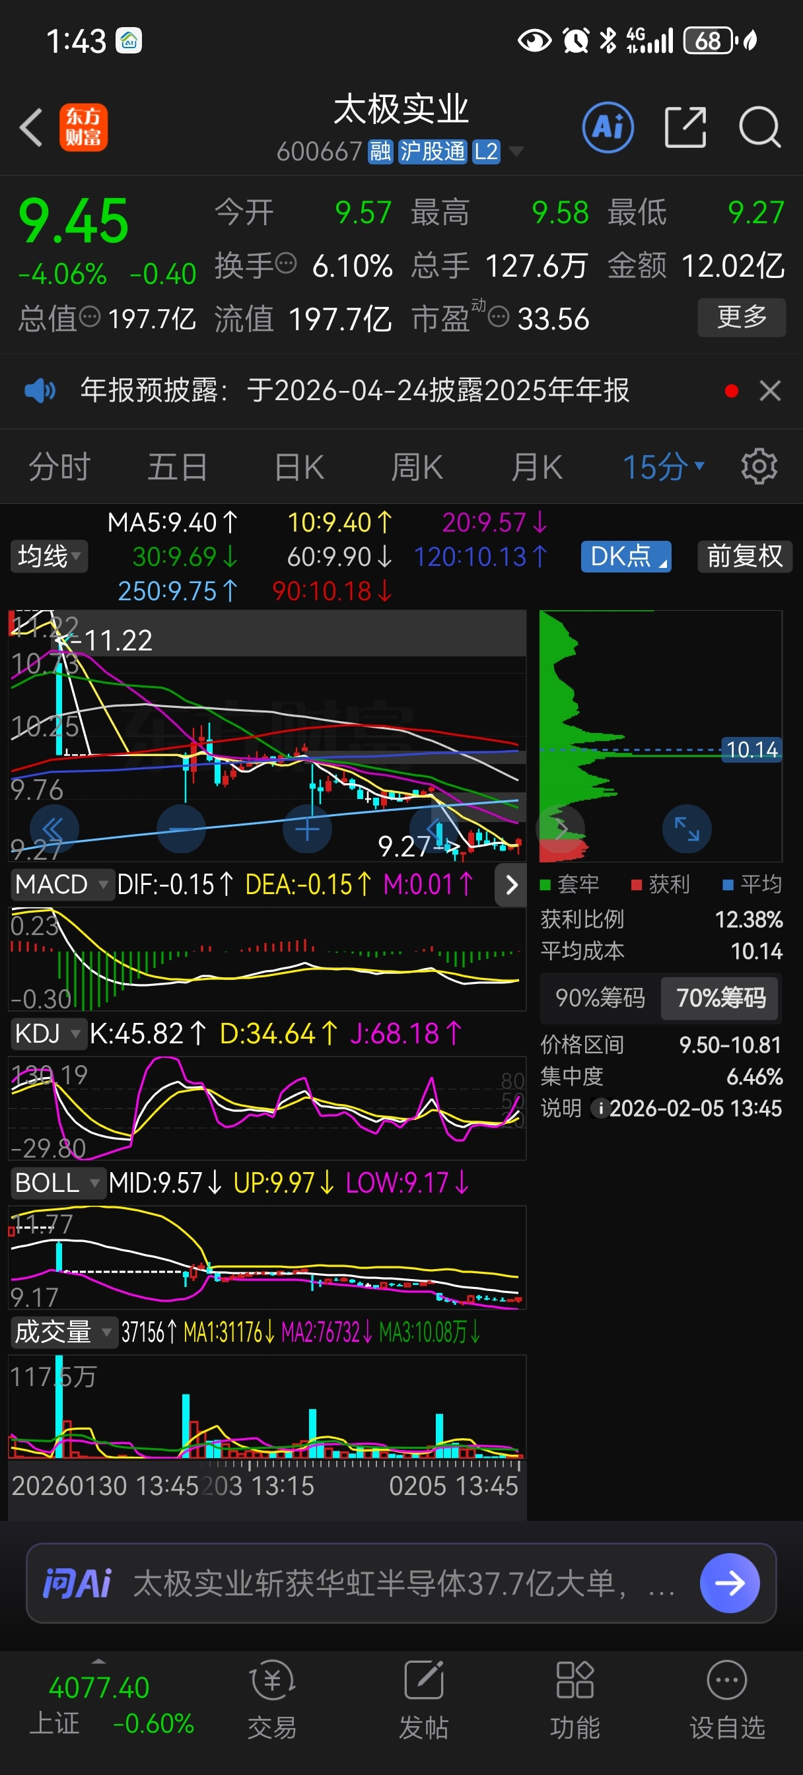Tap the 问Ai logo label

coord(77,1583)
